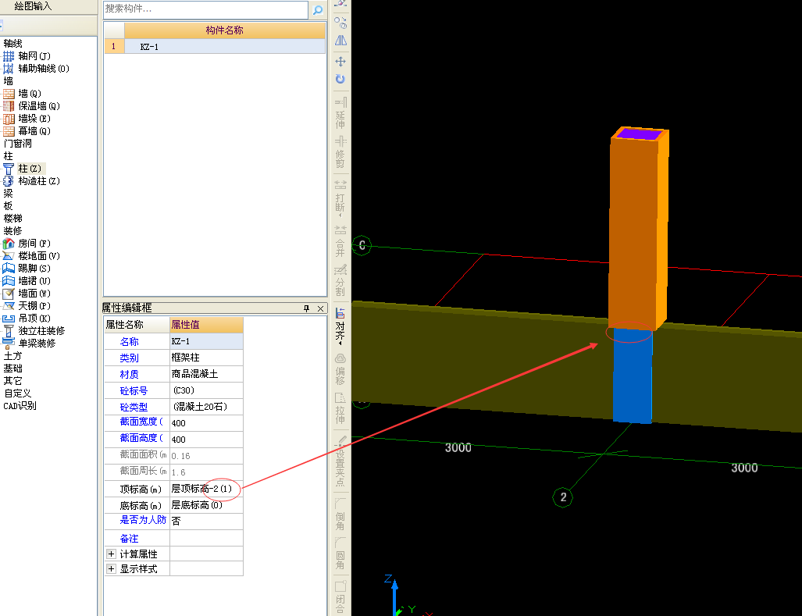The width and height of the screenshot is (802, 616).
Task: Click the search magnifier button
Action: point(318,9)
